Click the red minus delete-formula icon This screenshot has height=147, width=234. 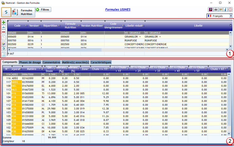click(x=4, y=32)
